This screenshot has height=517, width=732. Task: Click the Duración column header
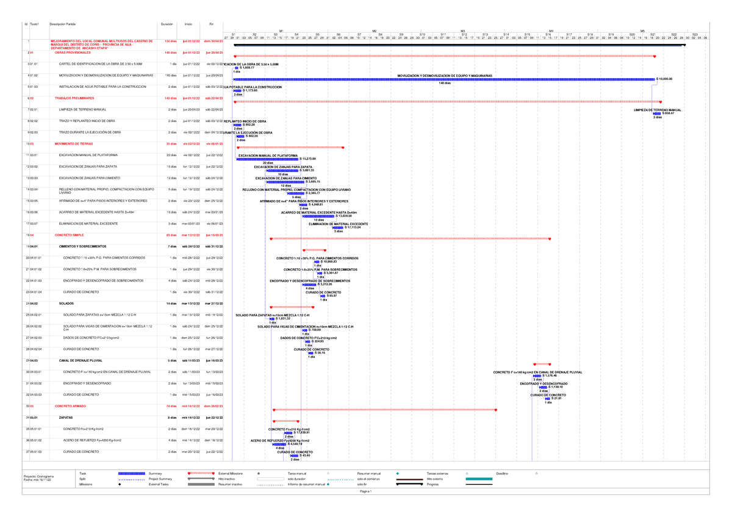pyautogui.click(x=167, y=24)
